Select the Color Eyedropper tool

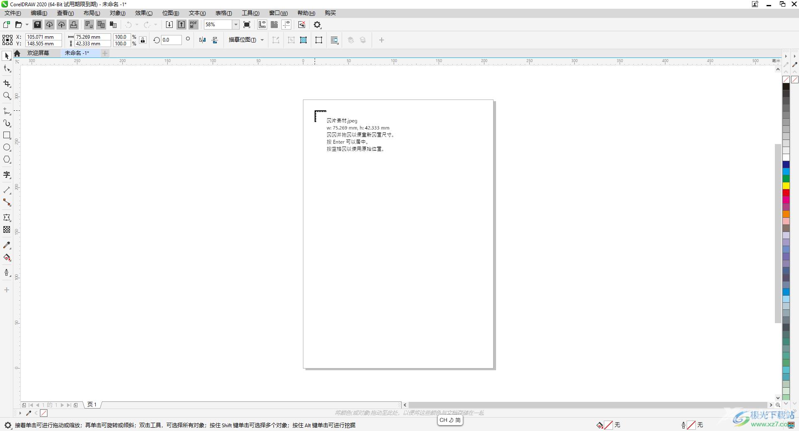(x=7, y=245)
